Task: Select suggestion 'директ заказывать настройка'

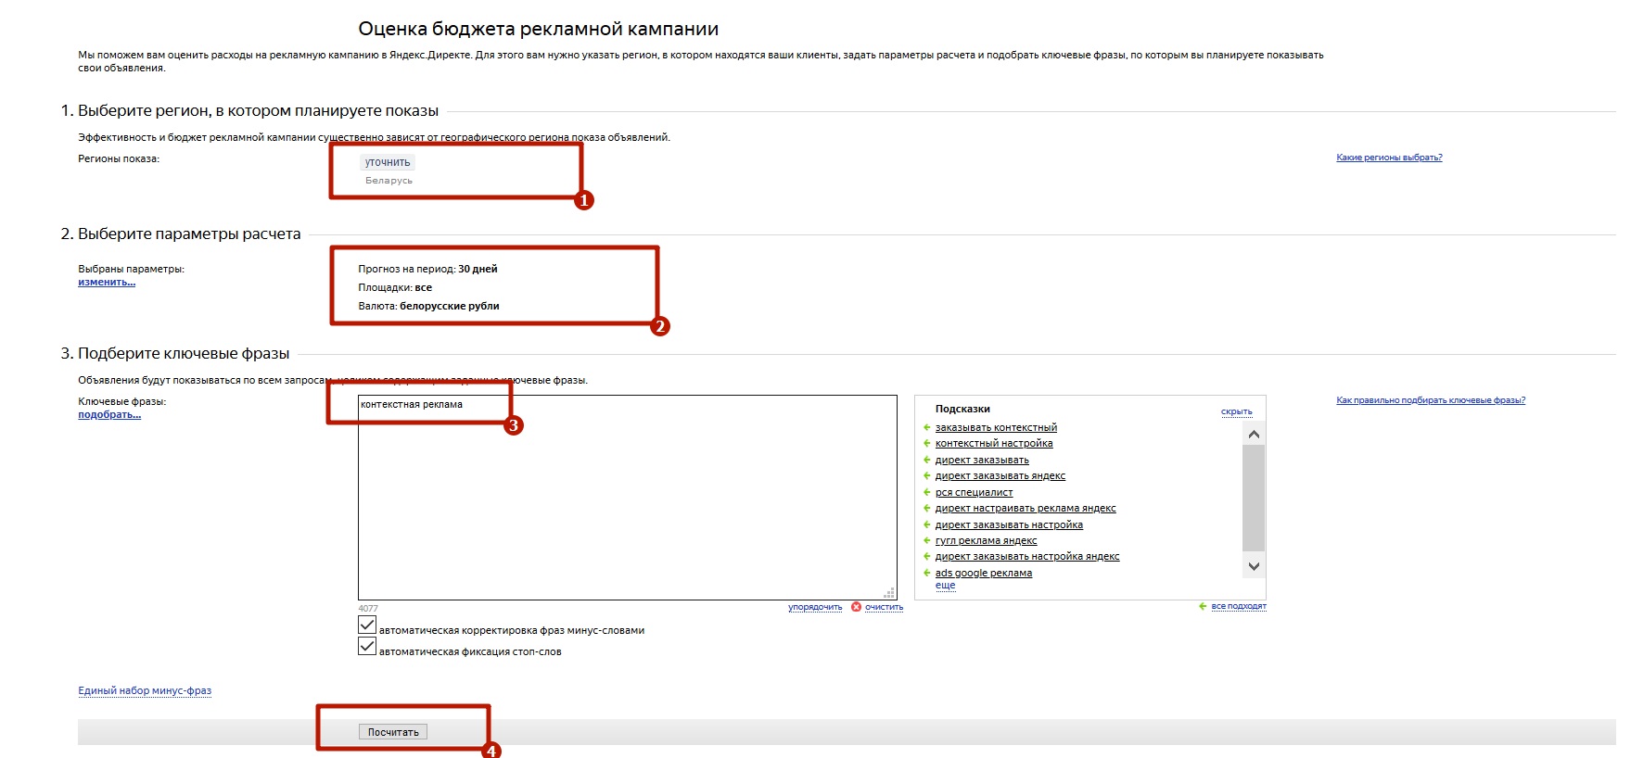Action: 1009,524
